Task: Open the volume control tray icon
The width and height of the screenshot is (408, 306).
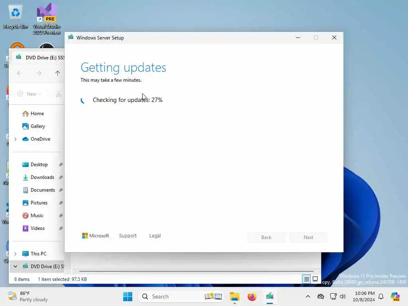Action: point(342,296)
